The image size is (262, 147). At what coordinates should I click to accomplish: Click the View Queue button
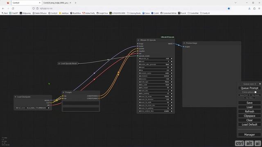[255, 95]
